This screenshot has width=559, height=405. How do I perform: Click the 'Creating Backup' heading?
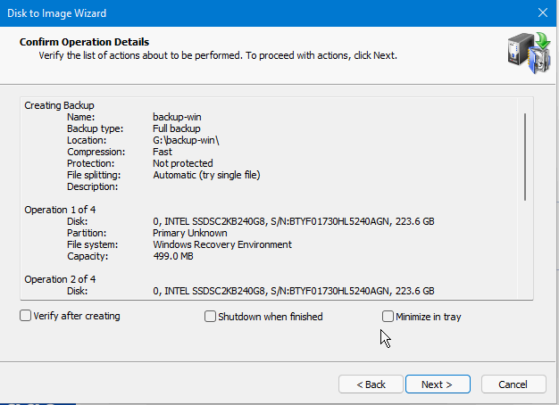[59, 105]
